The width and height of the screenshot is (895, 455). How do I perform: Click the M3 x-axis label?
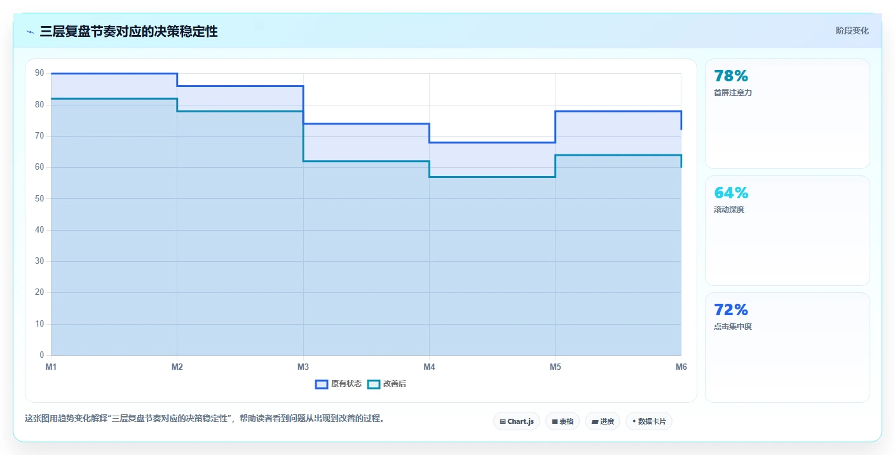tap(303, 367)
